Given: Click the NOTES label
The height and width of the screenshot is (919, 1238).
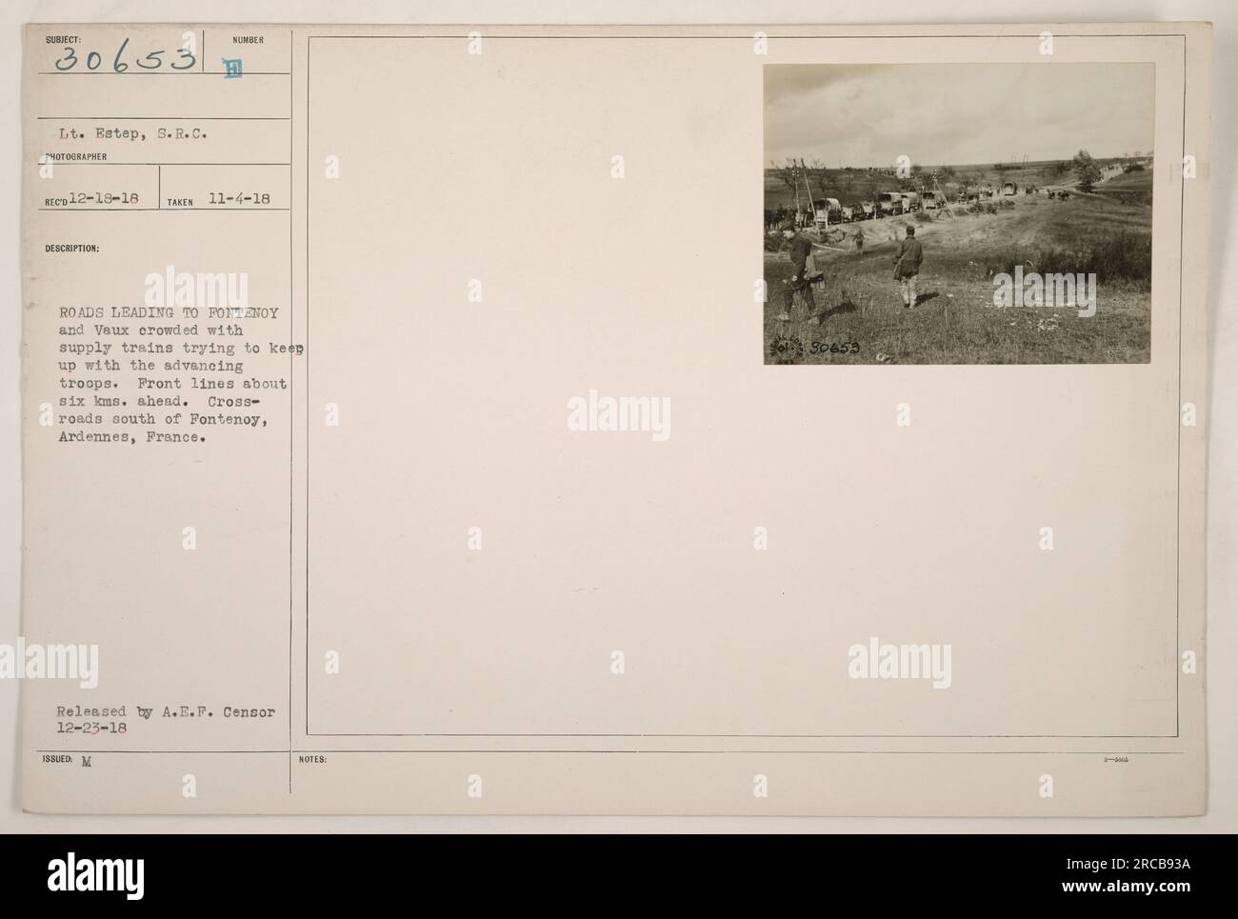Looking at the screenshot, I should tap(312, 760).
